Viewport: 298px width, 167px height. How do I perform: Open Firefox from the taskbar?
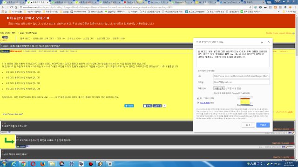pyautogui.click(x=42, y=164)
